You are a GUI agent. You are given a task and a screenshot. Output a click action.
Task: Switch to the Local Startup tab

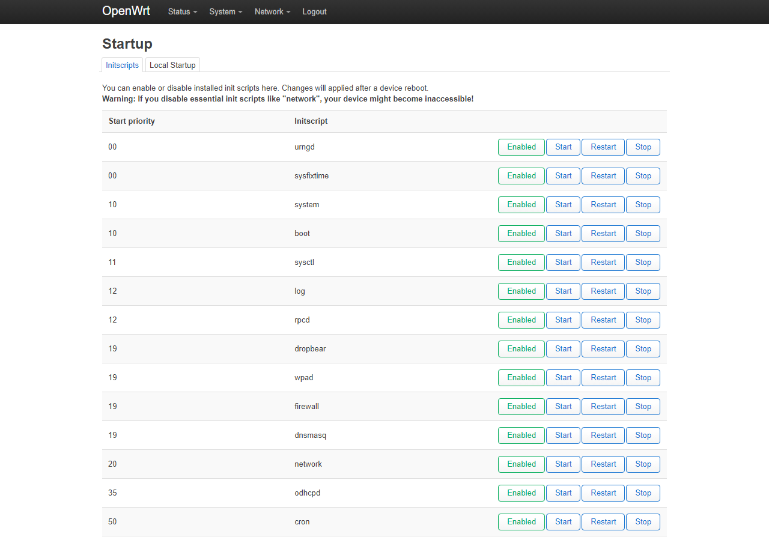(172, 65)
